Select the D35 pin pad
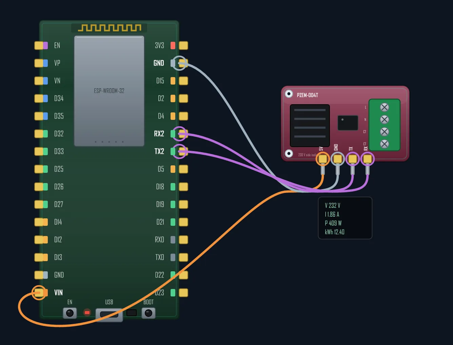 [39, 116]
